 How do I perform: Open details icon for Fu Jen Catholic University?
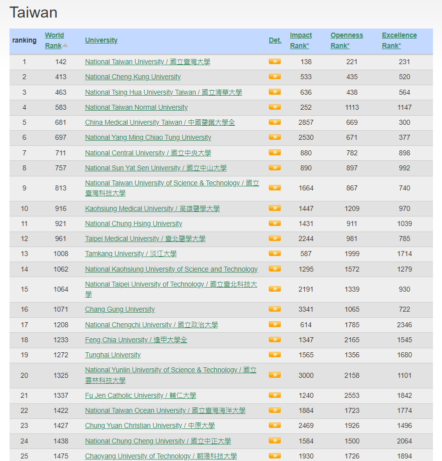275,395
